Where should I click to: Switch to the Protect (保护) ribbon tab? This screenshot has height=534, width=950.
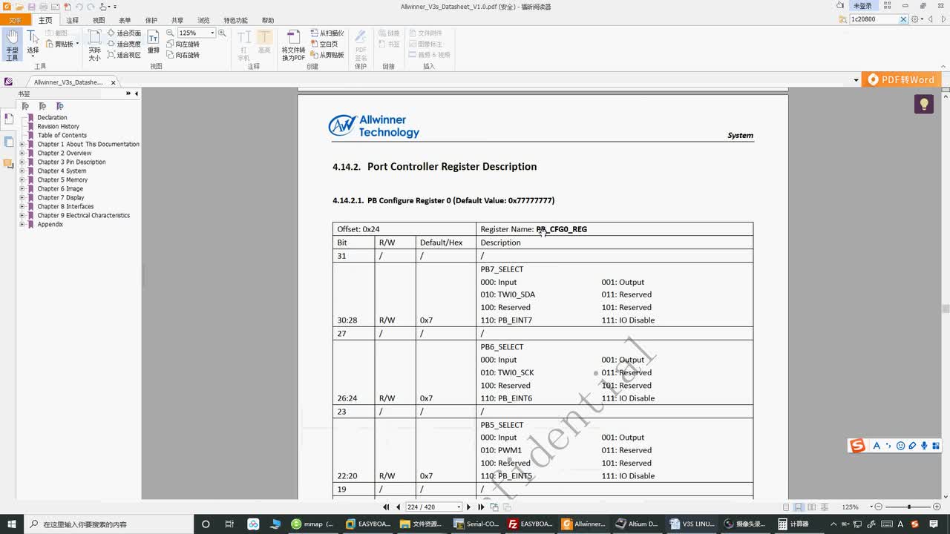151,20
